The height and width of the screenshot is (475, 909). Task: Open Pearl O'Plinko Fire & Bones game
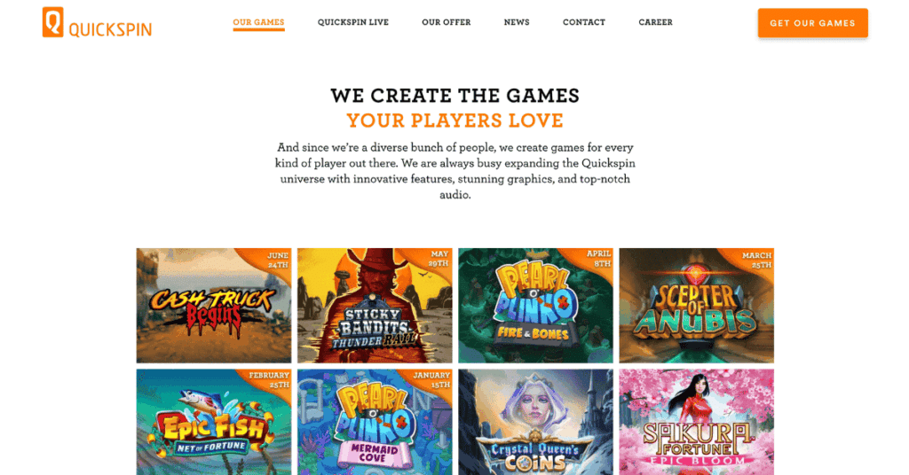point(535,306)
